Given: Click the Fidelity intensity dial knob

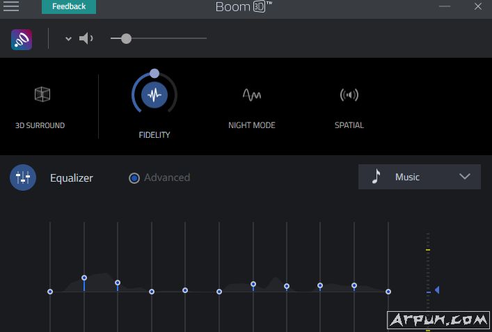Looking at the screenshot, I should click(154, 73).
